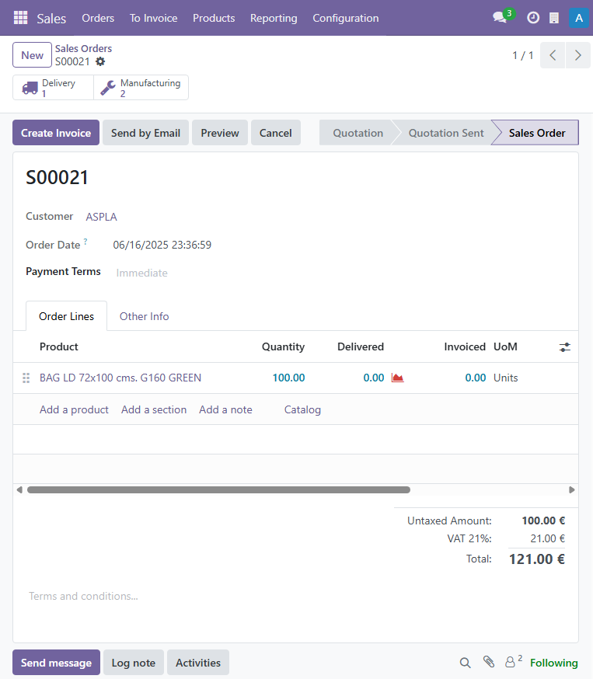
Task: Click Send by Email button
Action: 145,133
